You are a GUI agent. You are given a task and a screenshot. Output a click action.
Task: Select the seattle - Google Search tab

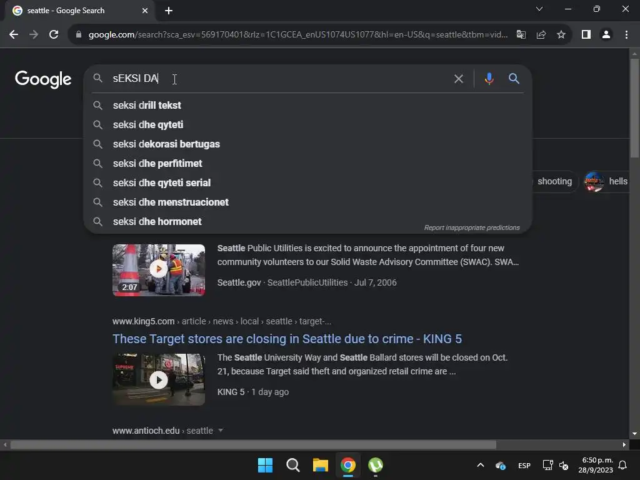coord(80,11)
